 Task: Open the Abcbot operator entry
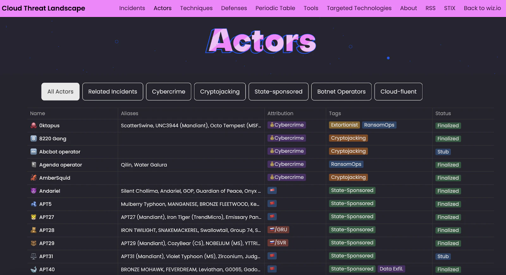[60, 152]
